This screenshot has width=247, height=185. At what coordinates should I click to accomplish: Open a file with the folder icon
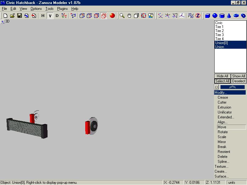click(12, 16)
